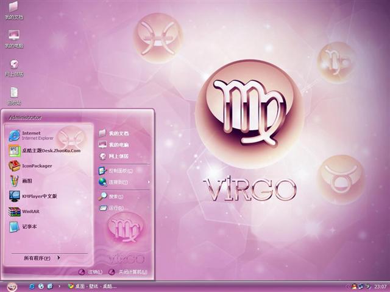This screenshot has height=292, width=390.
Task: Click the Start orb on the taskbar
Action: click(12, 286)
